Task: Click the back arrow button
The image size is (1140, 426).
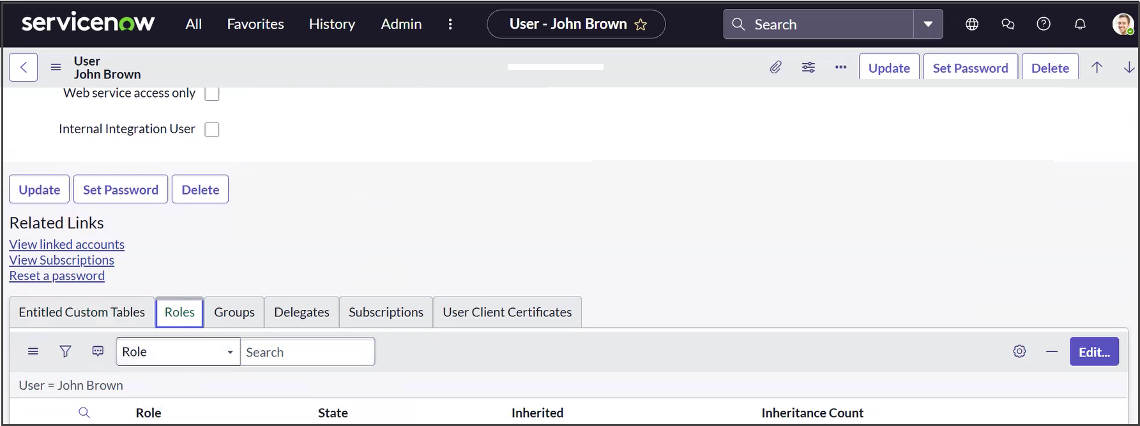Action: click(x=24, y=68)
